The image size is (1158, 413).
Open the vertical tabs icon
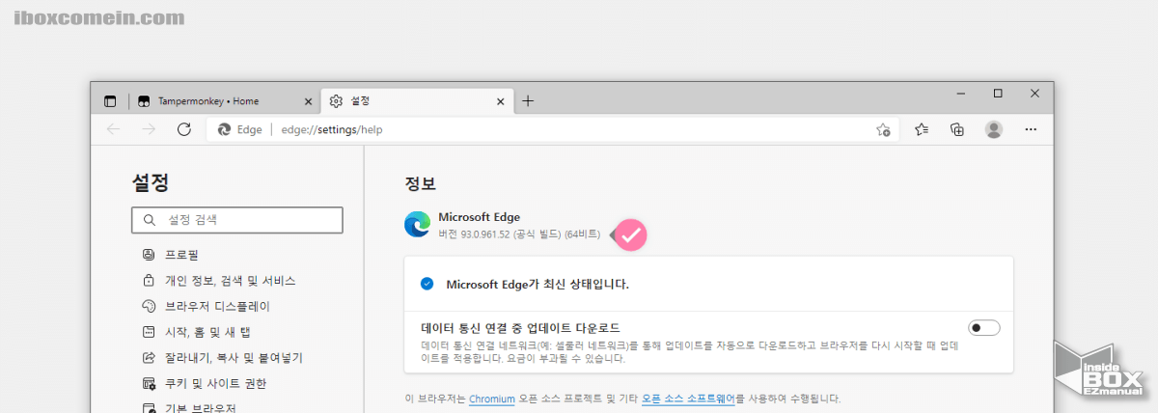click(x=110, y=100)
